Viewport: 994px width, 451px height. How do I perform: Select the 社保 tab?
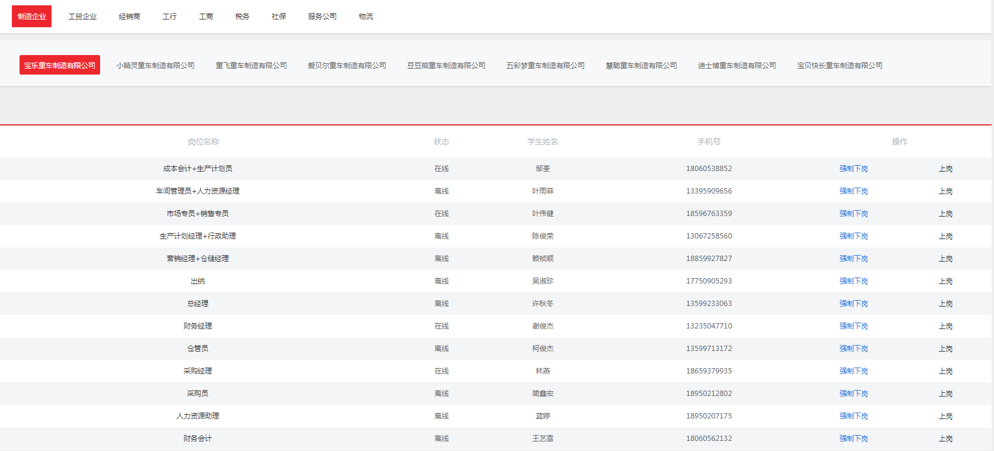point(278,17)
